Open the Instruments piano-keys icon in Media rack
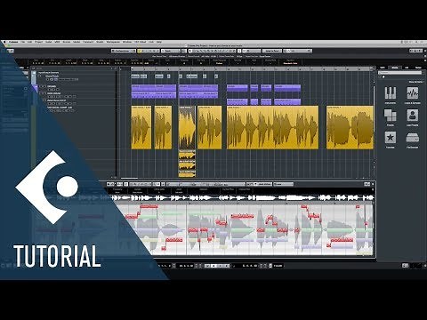This screenshot has height=320, width=427. point(391,93)
